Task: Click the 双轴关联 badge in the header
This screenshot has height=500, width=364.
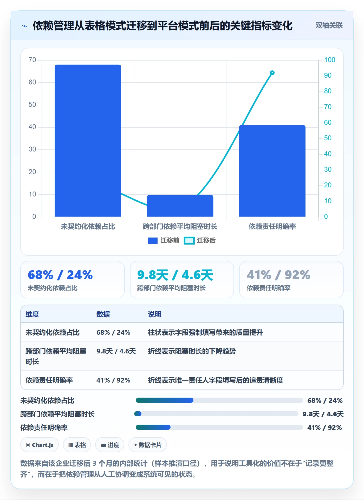Action: [x=329, y=25]
